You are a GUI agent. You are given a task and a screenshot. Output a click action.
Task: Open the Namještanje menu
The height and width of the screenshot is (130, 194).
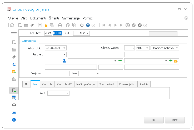pyautogui.click(x=71, y=18)
